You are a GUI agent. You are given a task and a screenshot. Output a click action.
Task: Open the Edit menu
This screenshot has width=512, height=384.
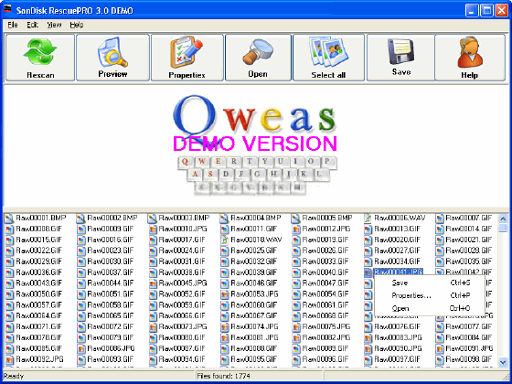[32, 25]
